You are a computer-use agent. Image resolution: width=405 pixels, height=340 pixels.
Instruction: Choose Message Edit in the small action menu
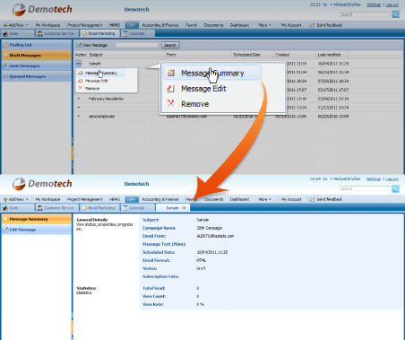(x=96, y=81)
